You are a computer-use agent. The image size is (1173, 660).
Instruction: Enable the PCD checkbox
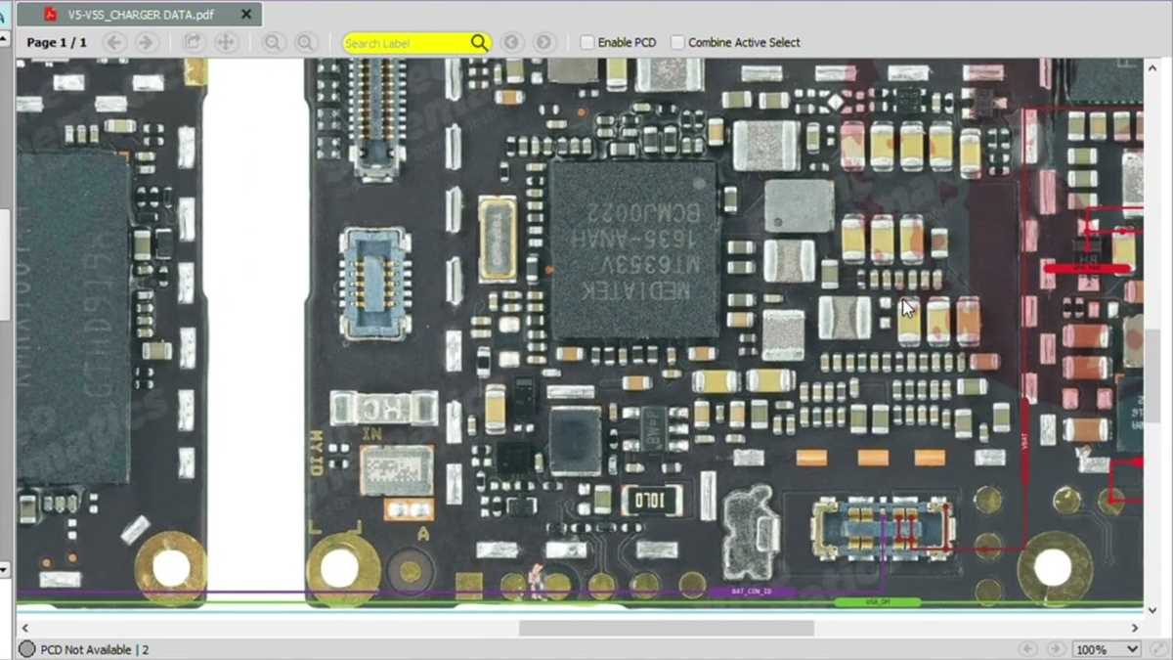(586, 42)
